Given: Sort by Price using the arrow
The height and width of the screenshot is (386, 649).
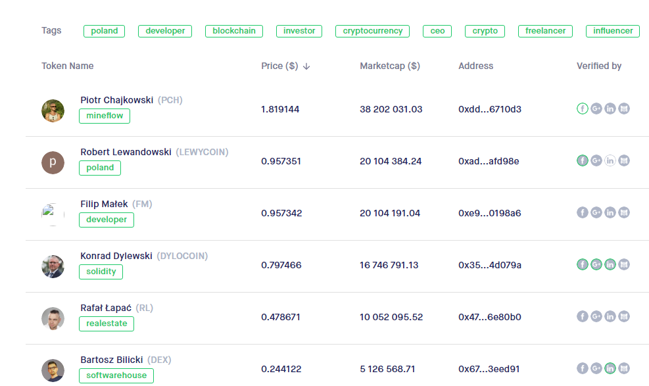Looking at the screenshot, I should [x=306, y=66].
